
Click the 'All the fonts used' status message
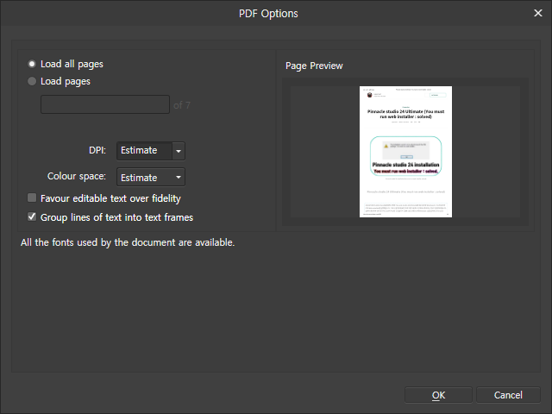[128, 242]
